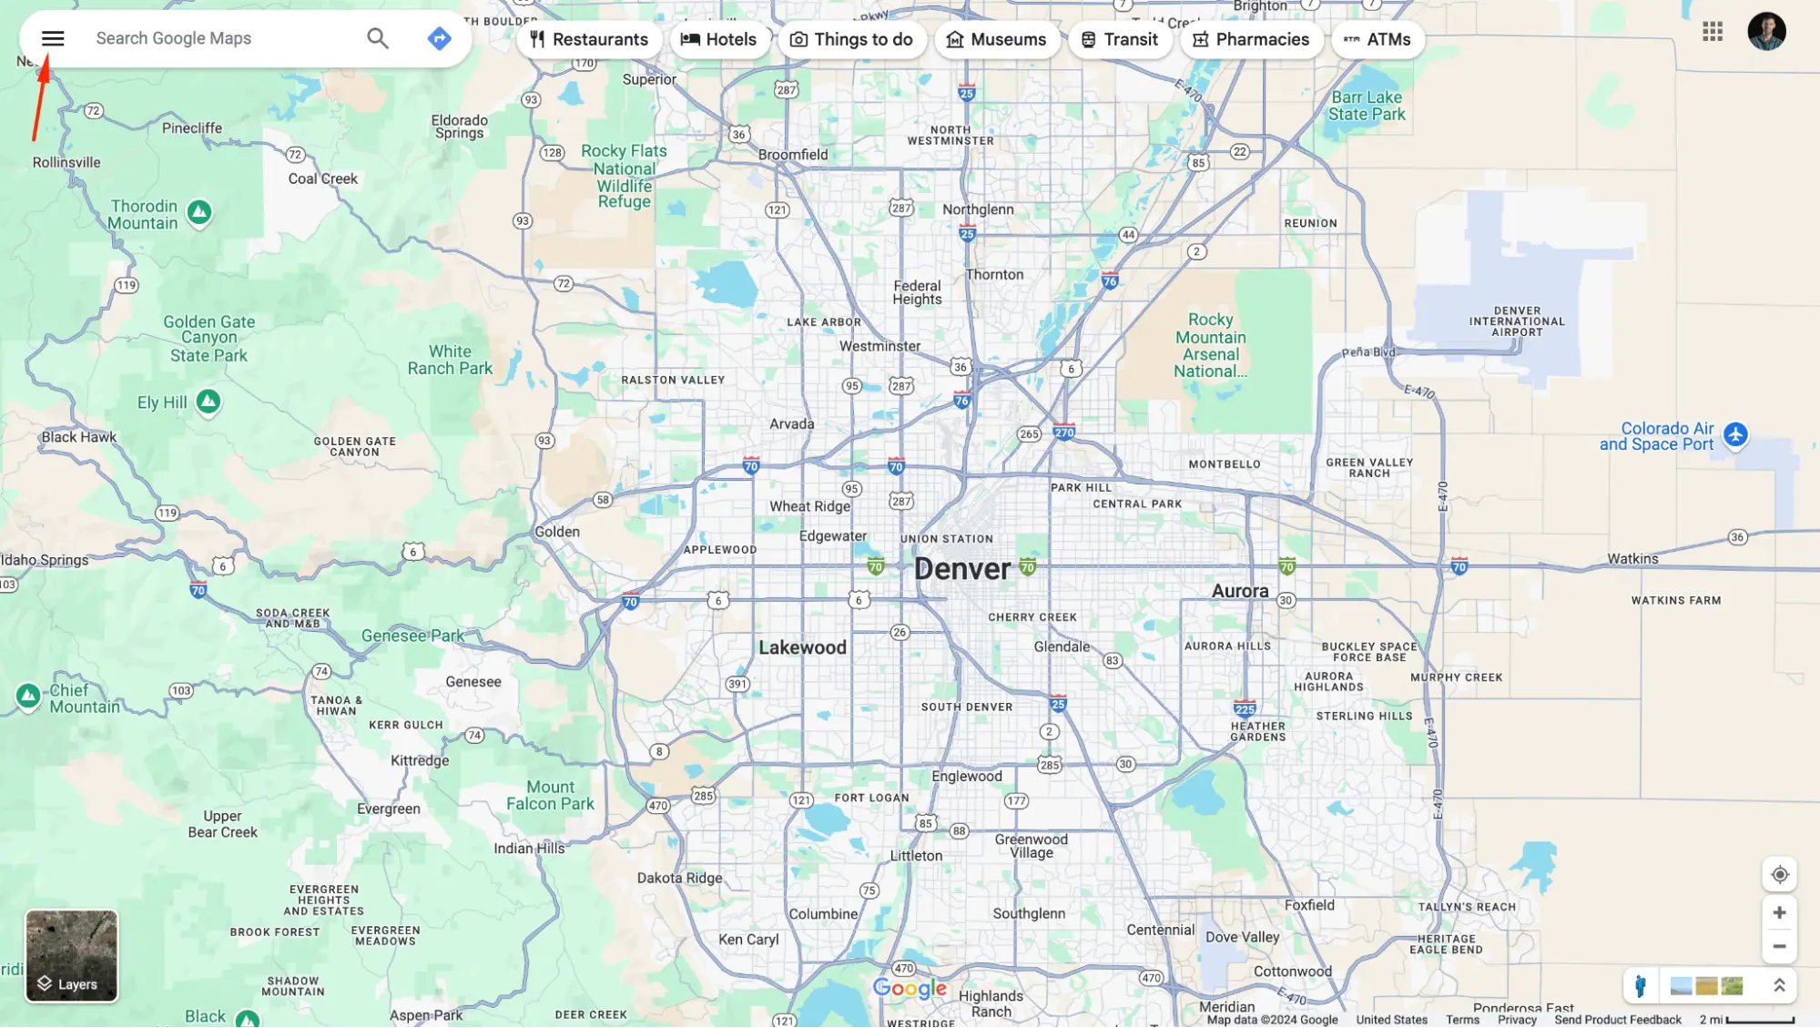Show Pharmacies filter chip results
The height and width of the screenshot is (1028, 1820).
(1251, 39)
